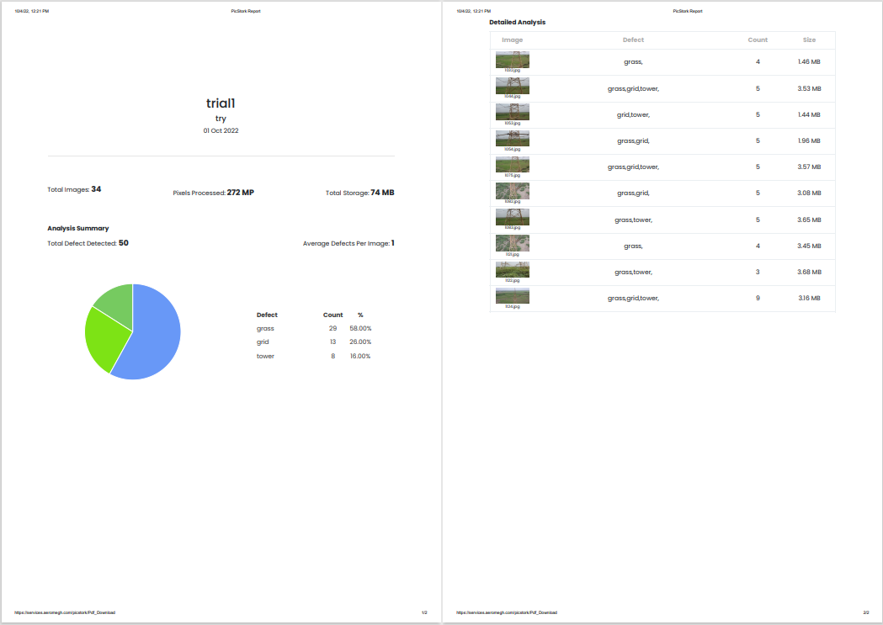The height and width of the screenshot is (625, 883).
Task: Click the 'trial1' report title
Action: (x=221, y=103)
